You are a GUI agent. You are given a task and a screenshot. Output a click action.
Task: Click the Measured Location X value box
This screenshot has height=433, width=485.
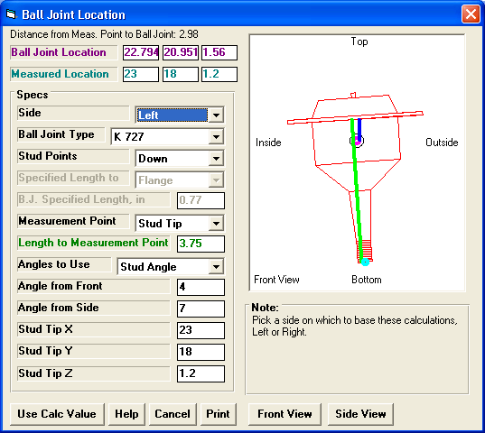[141, 74]
